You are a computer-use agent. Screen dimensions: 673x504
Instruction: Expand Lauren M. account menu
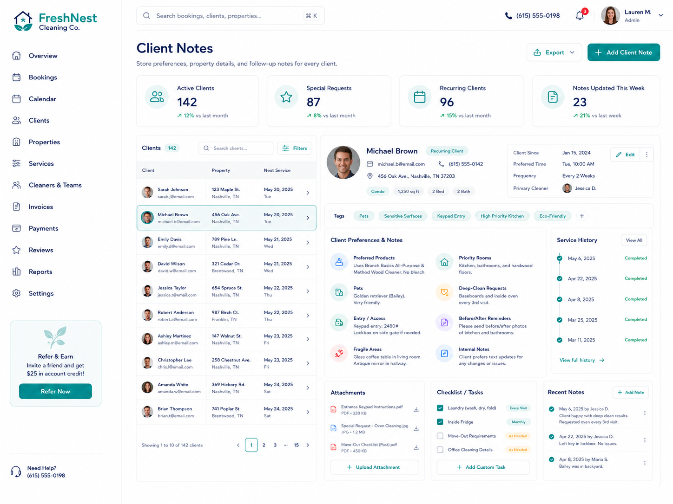coord(660,15)
